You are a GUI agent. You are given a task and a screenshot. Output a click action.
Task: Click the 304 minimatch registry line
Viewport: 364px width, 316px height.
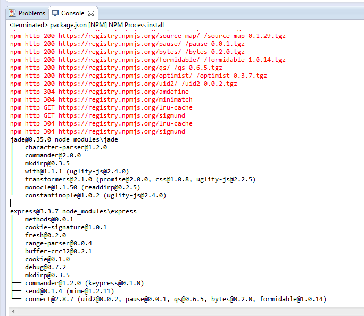coord(101,99)
